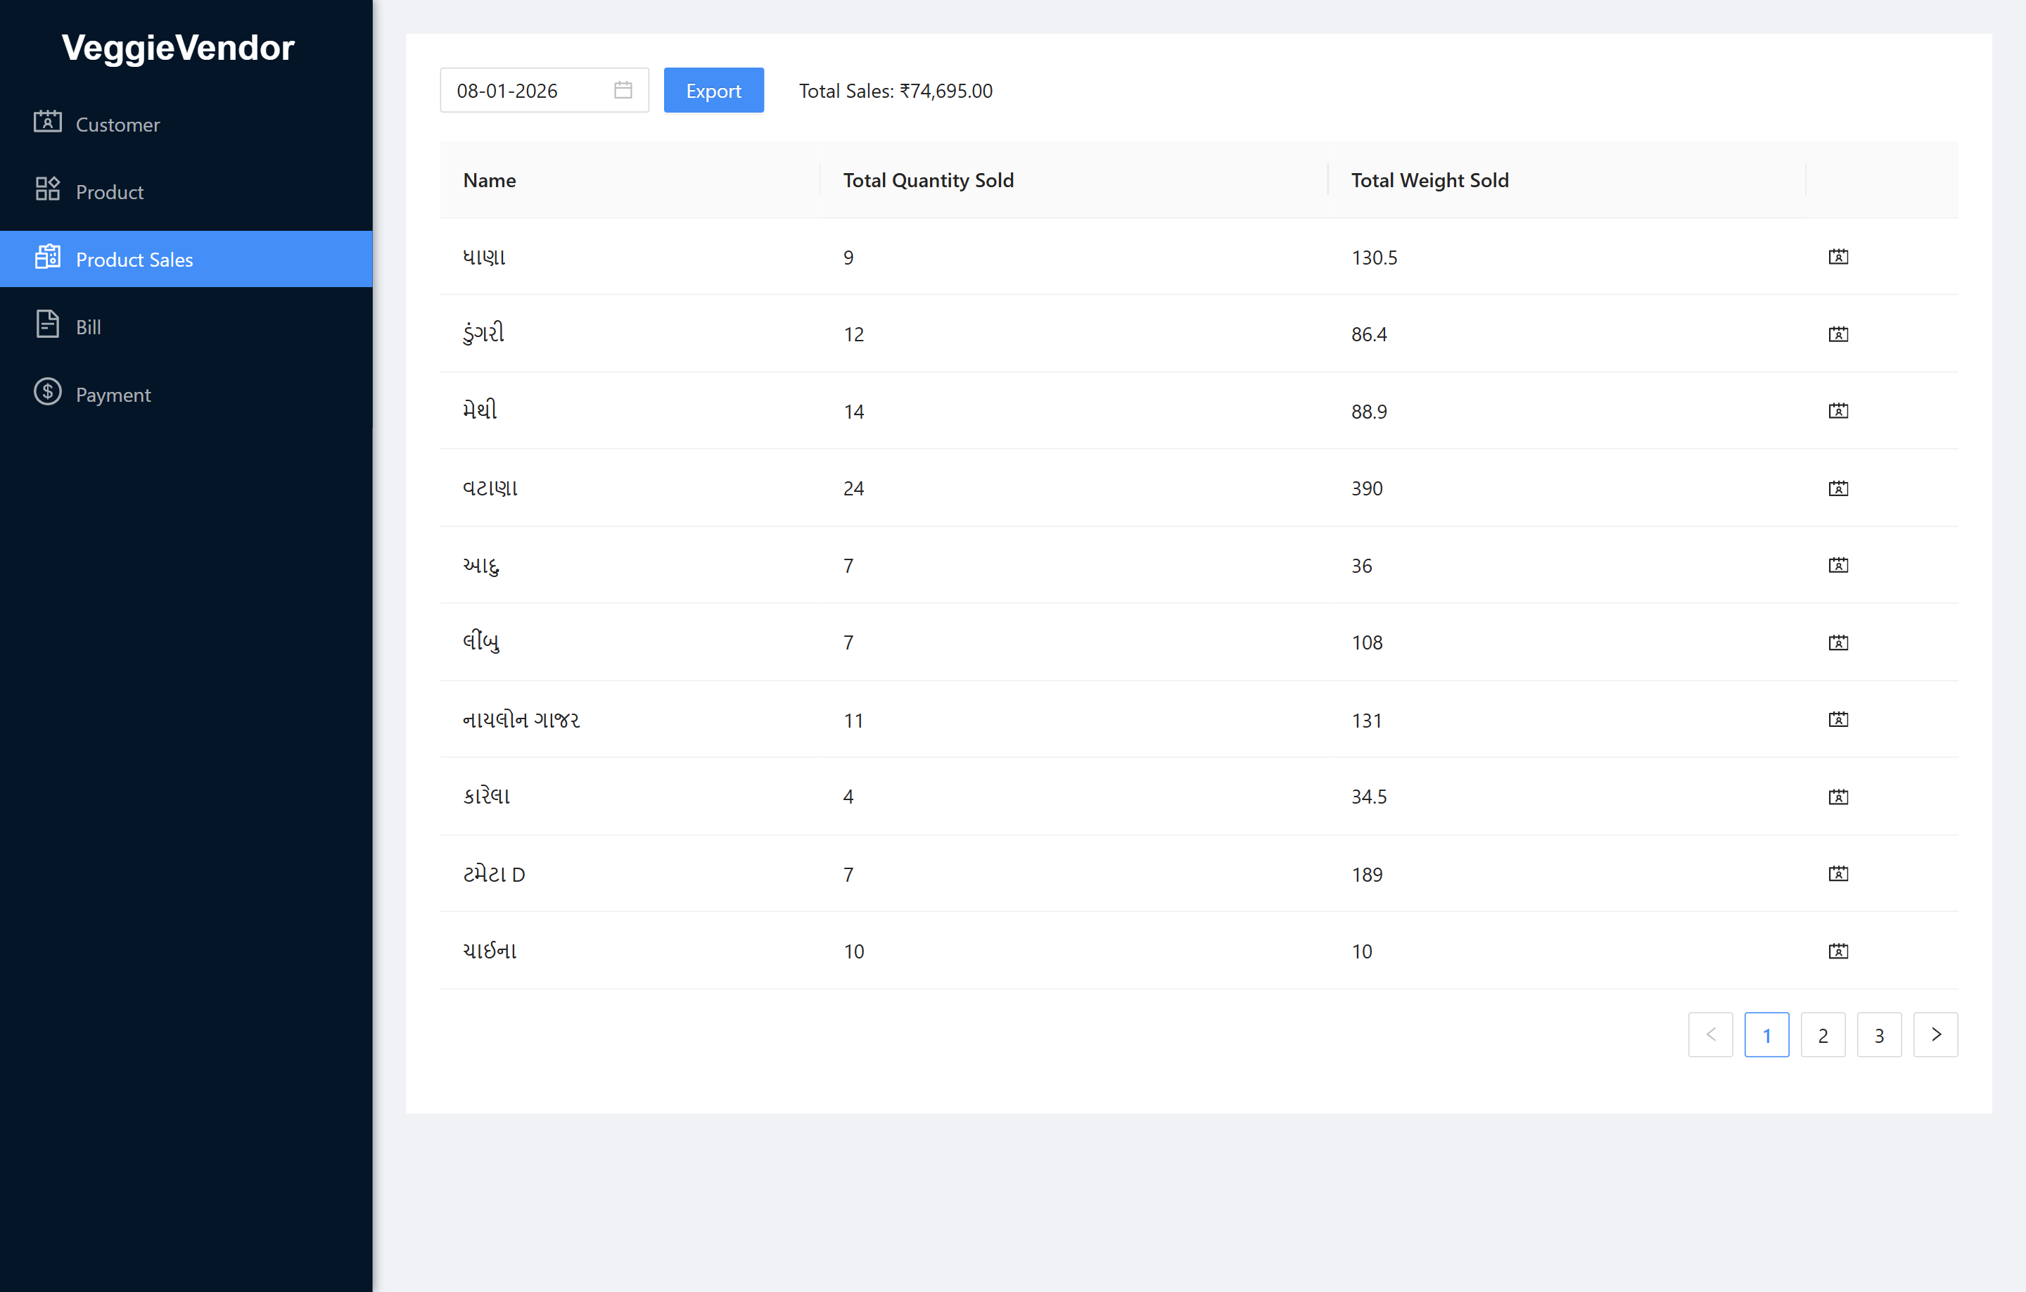The height and width of the screenshot is (1292, 2026).
Task: Click the contacts icon in ધાણા row
Action: pos(1837,257)
